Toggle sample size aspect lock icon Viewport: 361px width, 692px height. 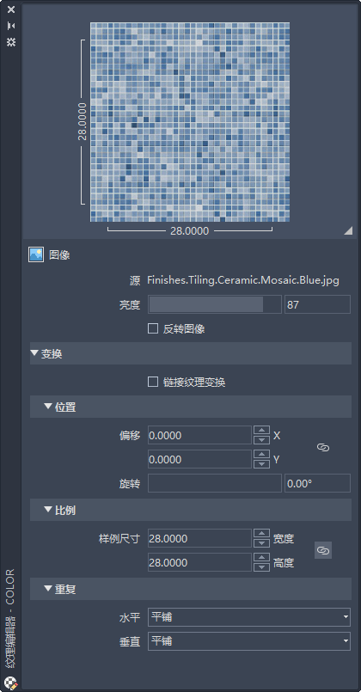323,550
